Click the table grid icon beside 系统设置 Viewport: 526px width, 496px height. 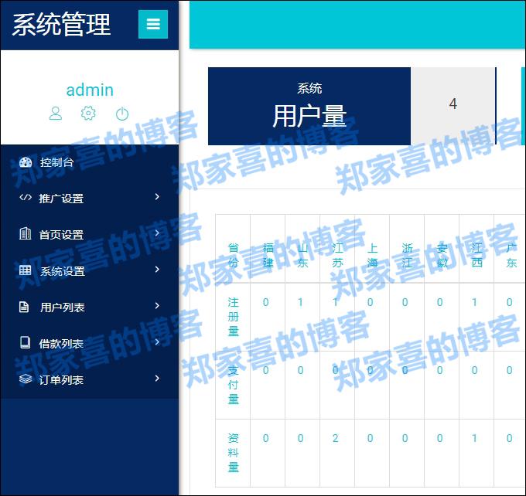26,270
